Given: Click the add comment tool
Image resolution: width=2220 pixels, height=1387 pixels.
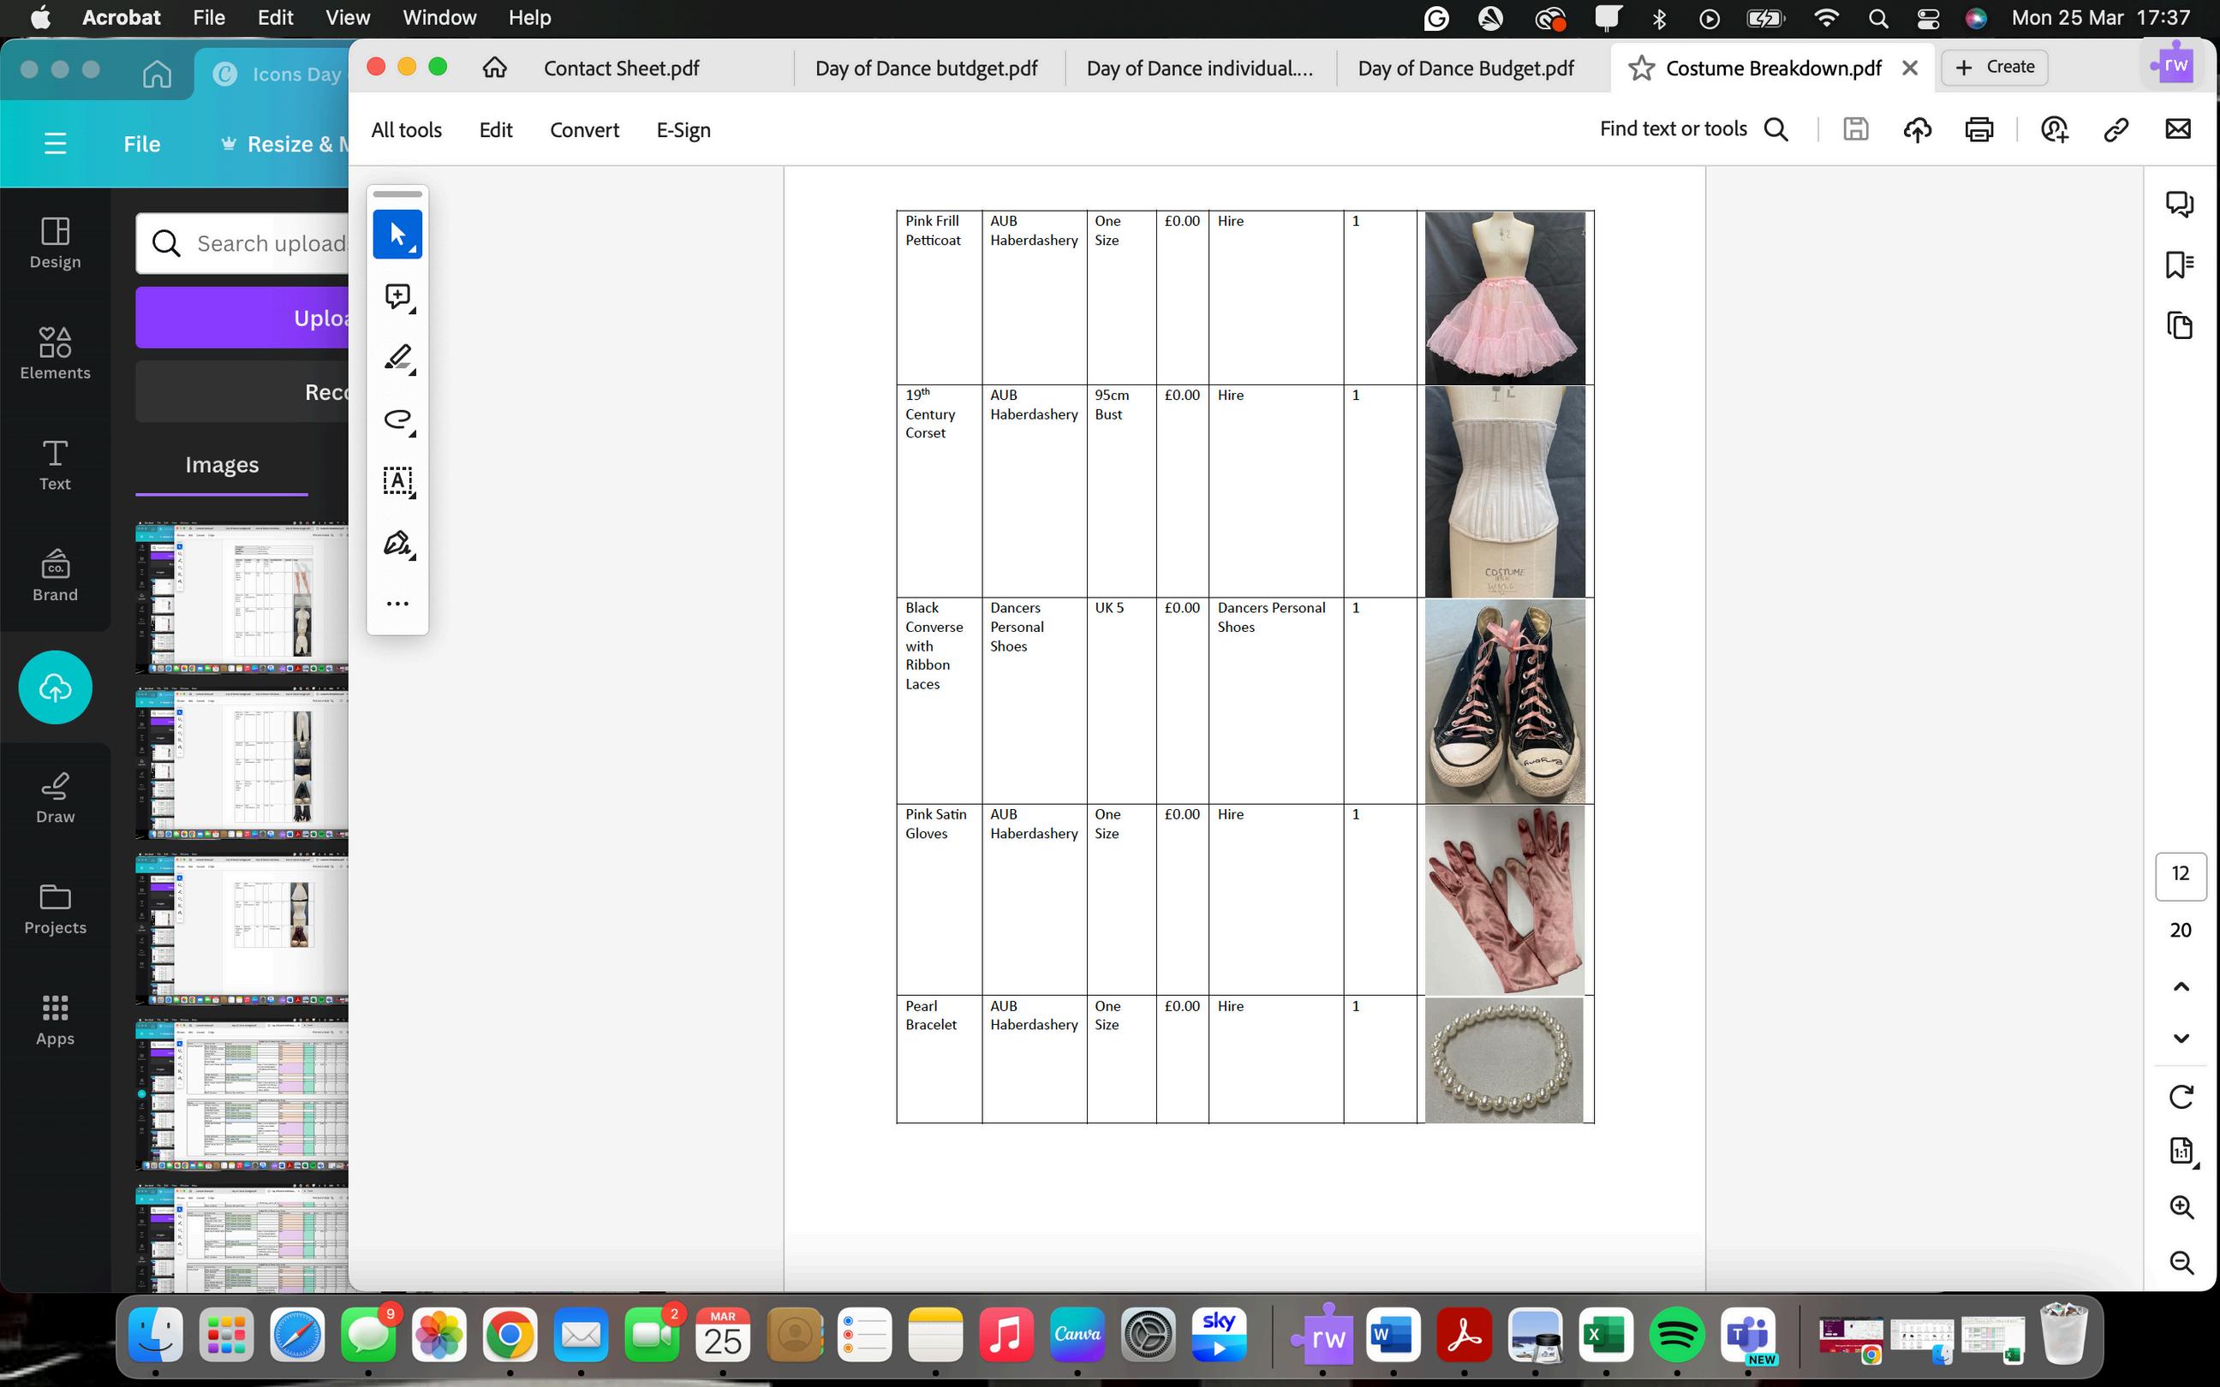Looking at the screenshot, I should [397, 296].
